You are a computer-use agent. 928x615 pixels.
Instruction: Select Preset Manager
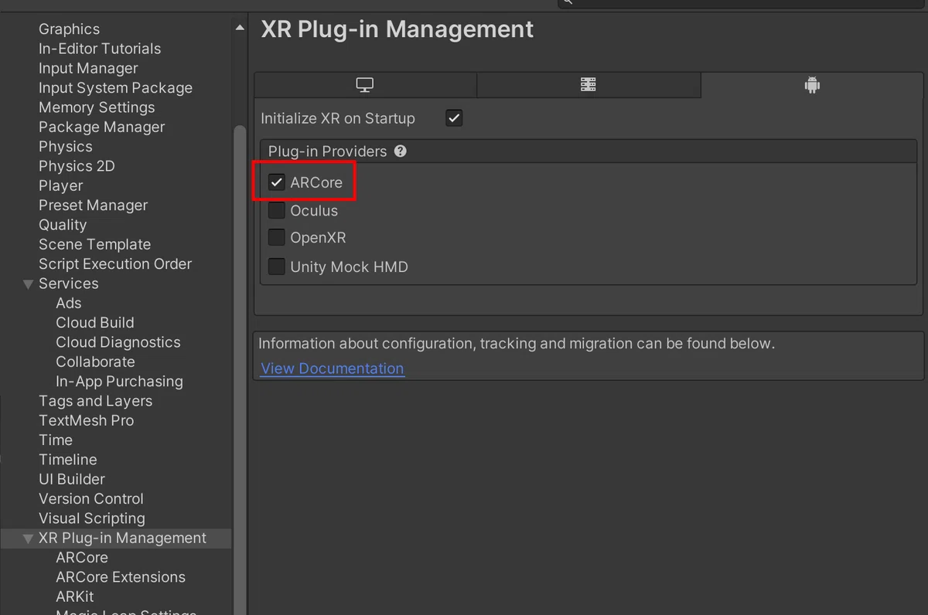pos(93,206)
